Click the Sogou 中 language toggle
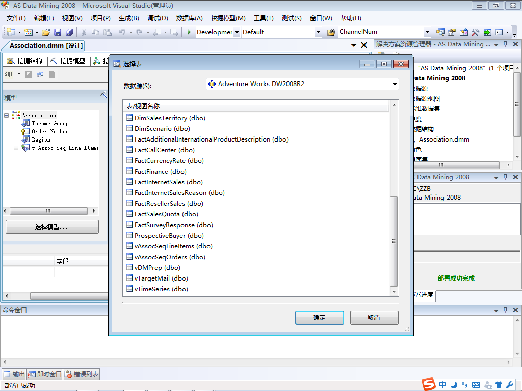 [x=442, y=385]
